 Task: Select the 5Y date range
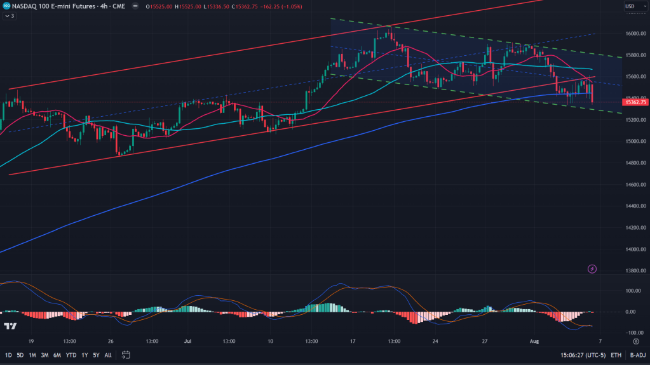(96, 354)
